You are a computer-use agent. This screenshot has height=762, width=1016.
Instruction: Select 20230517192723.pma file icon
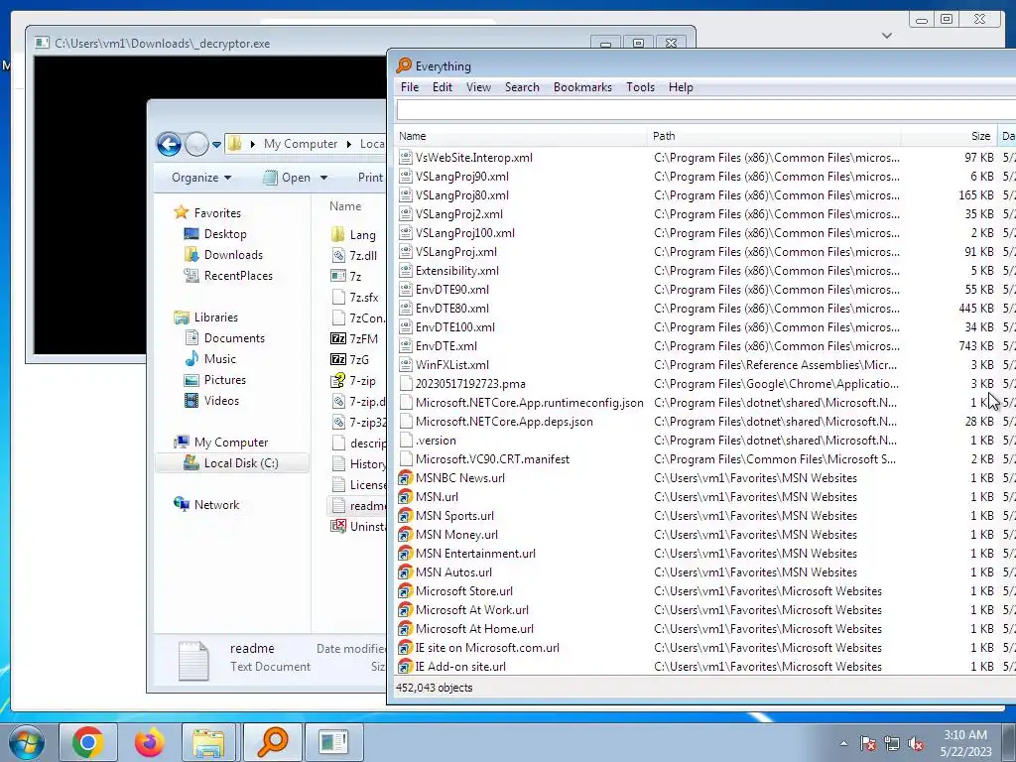pos(406,384)
